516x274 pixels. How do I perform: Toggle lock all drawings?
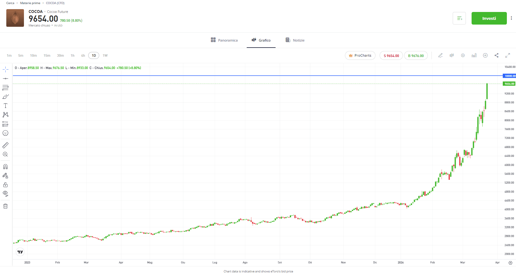[5, 185]
